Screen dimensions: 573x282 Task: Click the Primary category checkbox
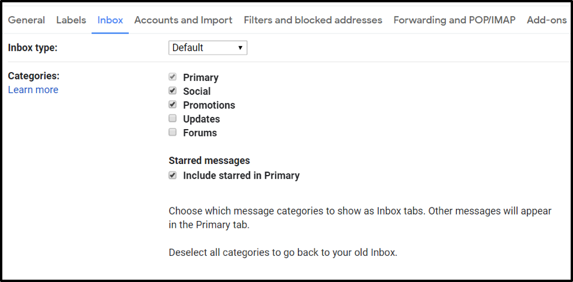click(173, 77)
